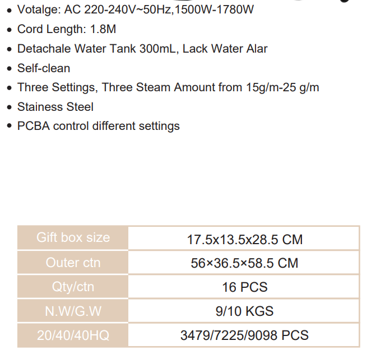Image resolution: width=385 pixels, height=364 pixels.
Task: Click the 17.5x13.5x28.5 CM value cell
Action: (x=244, y=240)
